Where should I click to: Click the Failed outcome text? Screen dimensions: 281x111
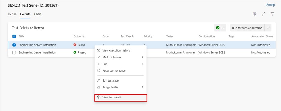[81, 45]
